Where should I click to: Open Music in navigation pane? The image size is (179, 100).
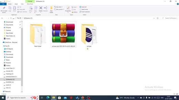point(8,60)
